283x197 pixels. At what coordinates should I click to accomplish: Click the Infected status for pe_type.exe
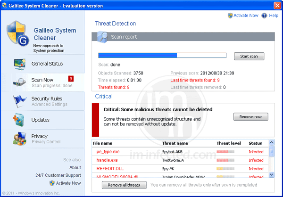pos(256,152)
